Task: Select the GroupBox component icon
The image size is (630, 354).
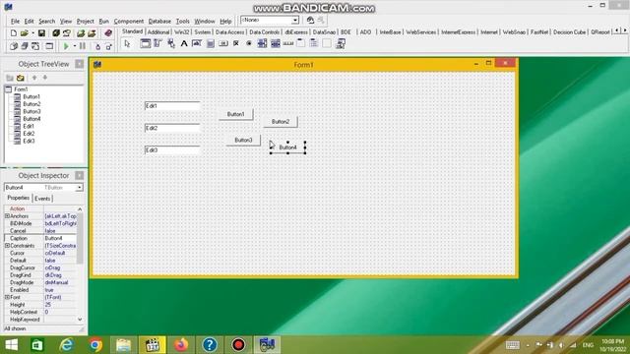Action: [301, 43]
